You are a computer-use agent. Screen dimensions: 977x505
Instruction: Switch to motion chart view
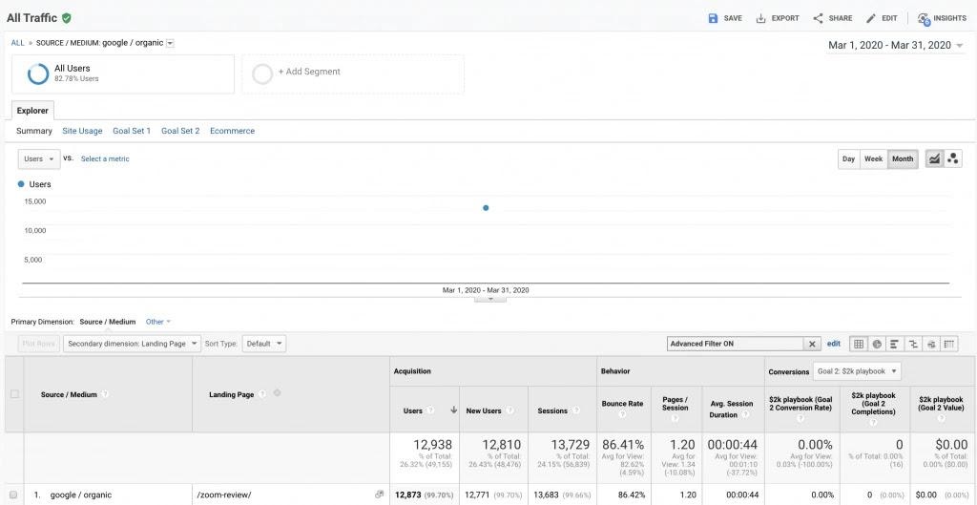(953, 159)
